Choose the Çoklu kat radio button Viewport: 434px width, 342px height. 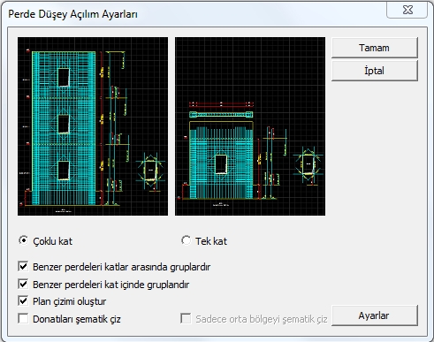(x=23, y=240)
